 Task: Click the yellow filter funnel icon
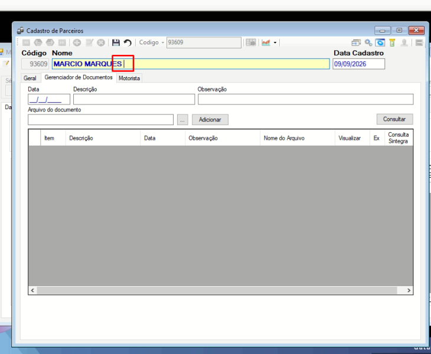coord(392,42)
